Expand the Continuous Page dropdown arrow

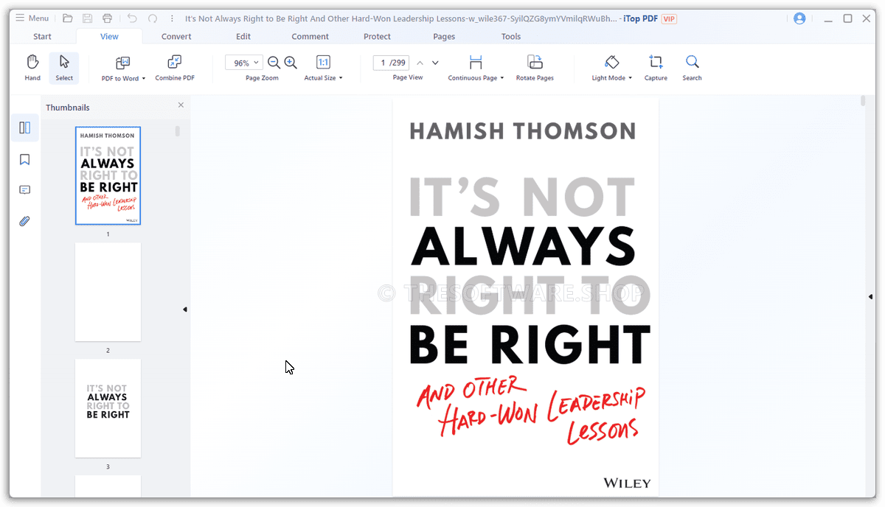[502, 78]
